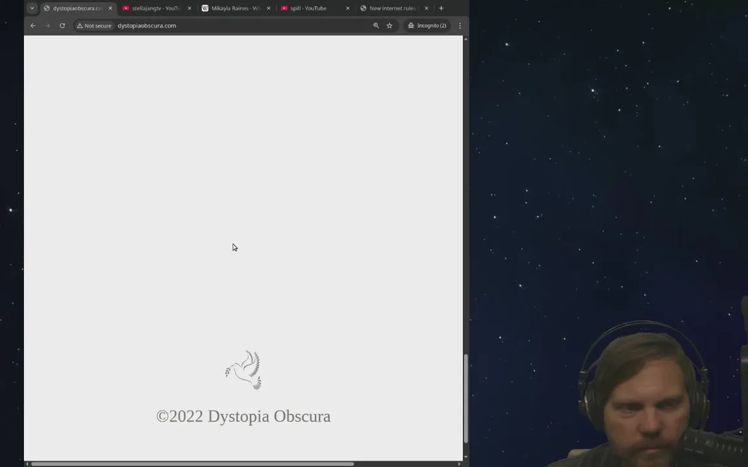Click the scroll up arrow on vertical scrollbar
This screenshot has width=748, height=467.
466,39
